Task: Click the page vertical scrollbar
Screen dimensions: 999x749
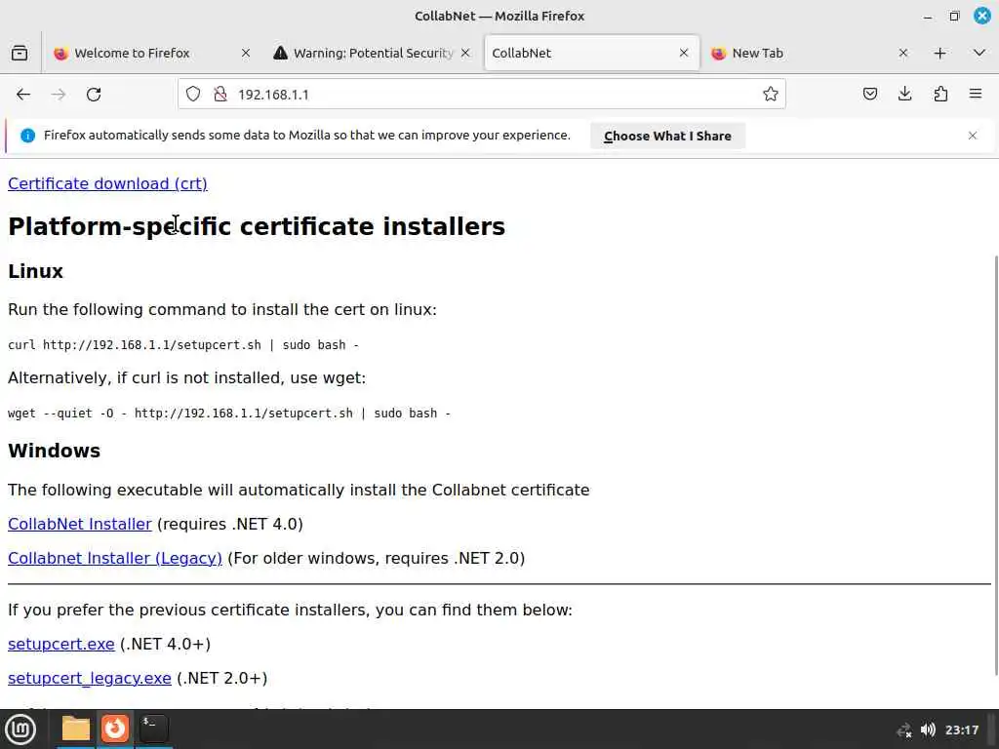Action: [x=995, y=465]
